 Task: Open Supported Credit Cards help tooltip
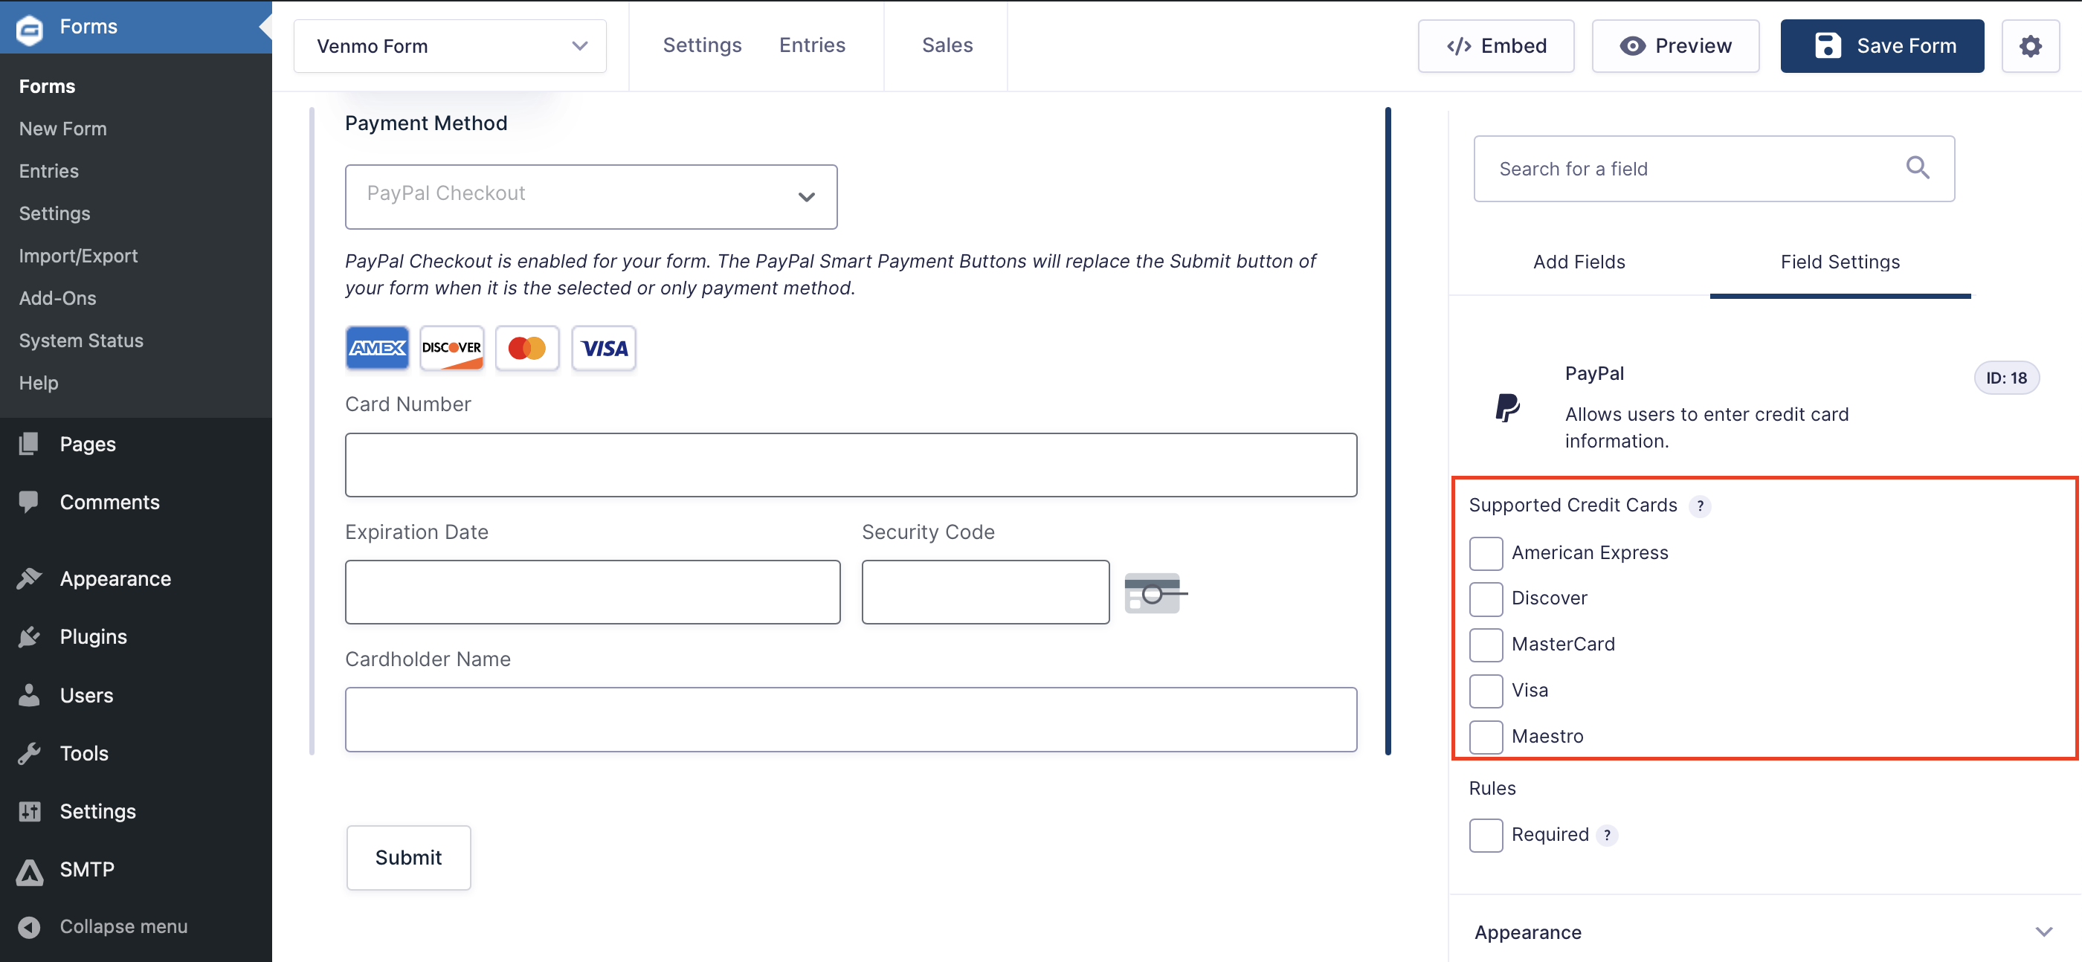1700,506
